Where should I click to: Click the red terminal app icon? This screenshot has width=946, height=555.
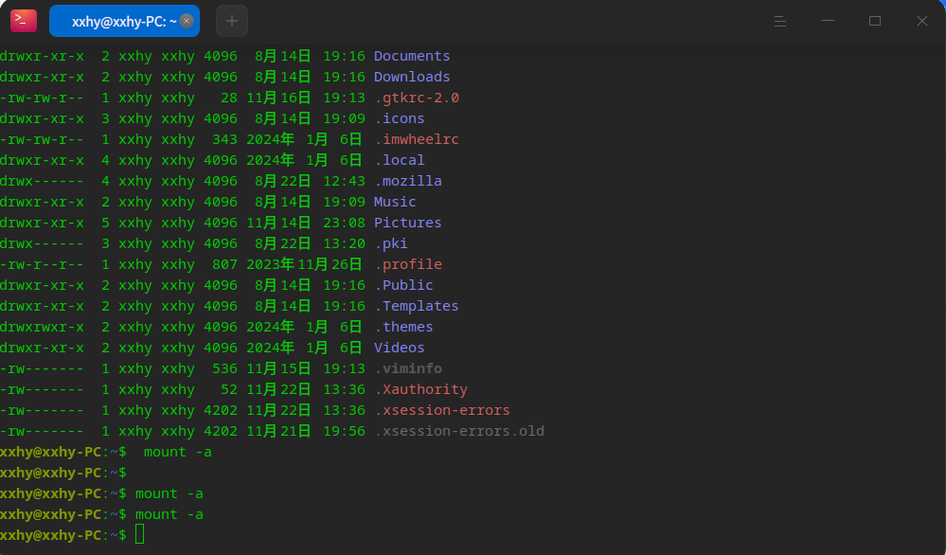point(24,21)
